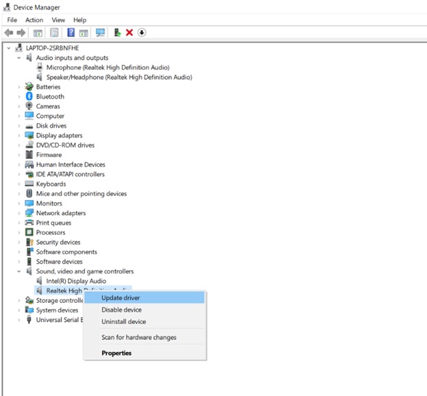Open the View menu
This screenshot has width=427, height=396.
click(x=58, y=20)
